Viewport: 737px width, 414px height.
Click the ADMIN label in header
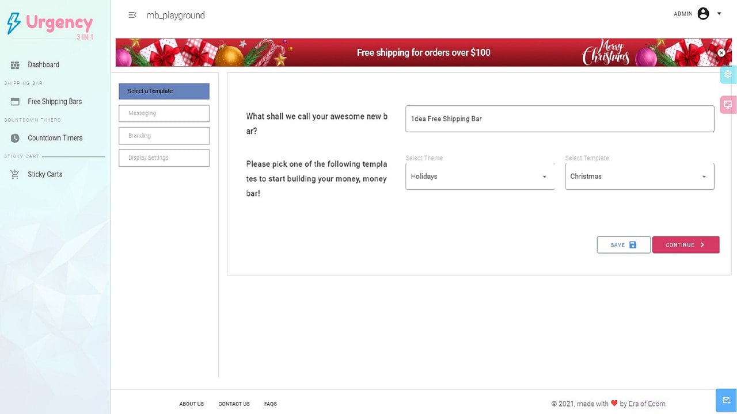click(x=683, y=14)
